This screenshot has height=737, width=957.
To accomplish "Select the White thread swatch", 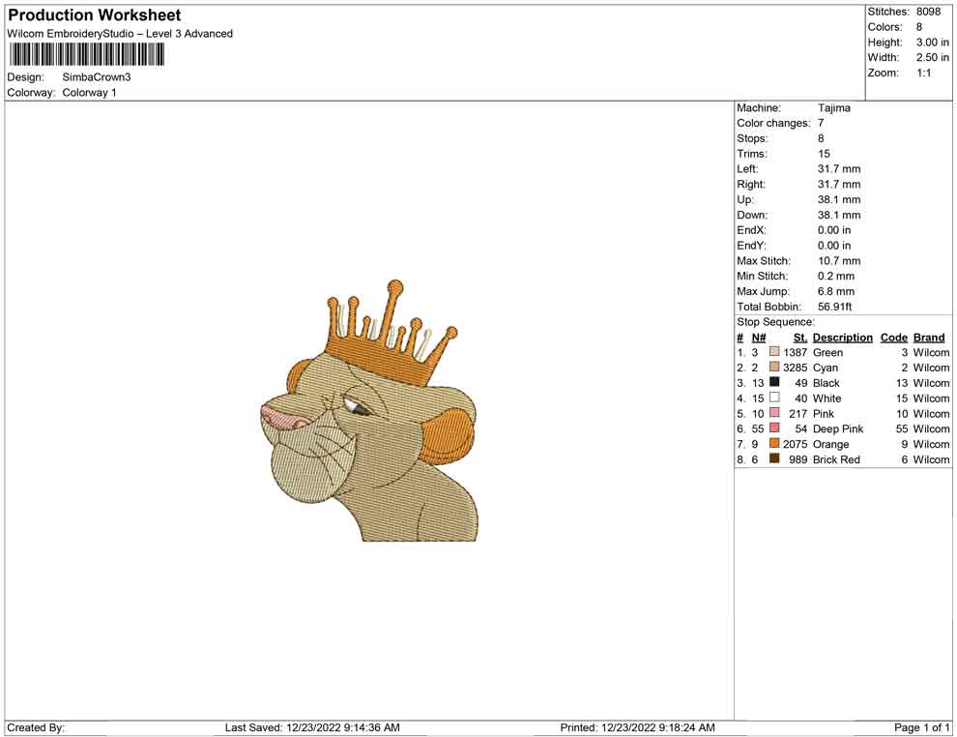I will [x=773, y=398].
